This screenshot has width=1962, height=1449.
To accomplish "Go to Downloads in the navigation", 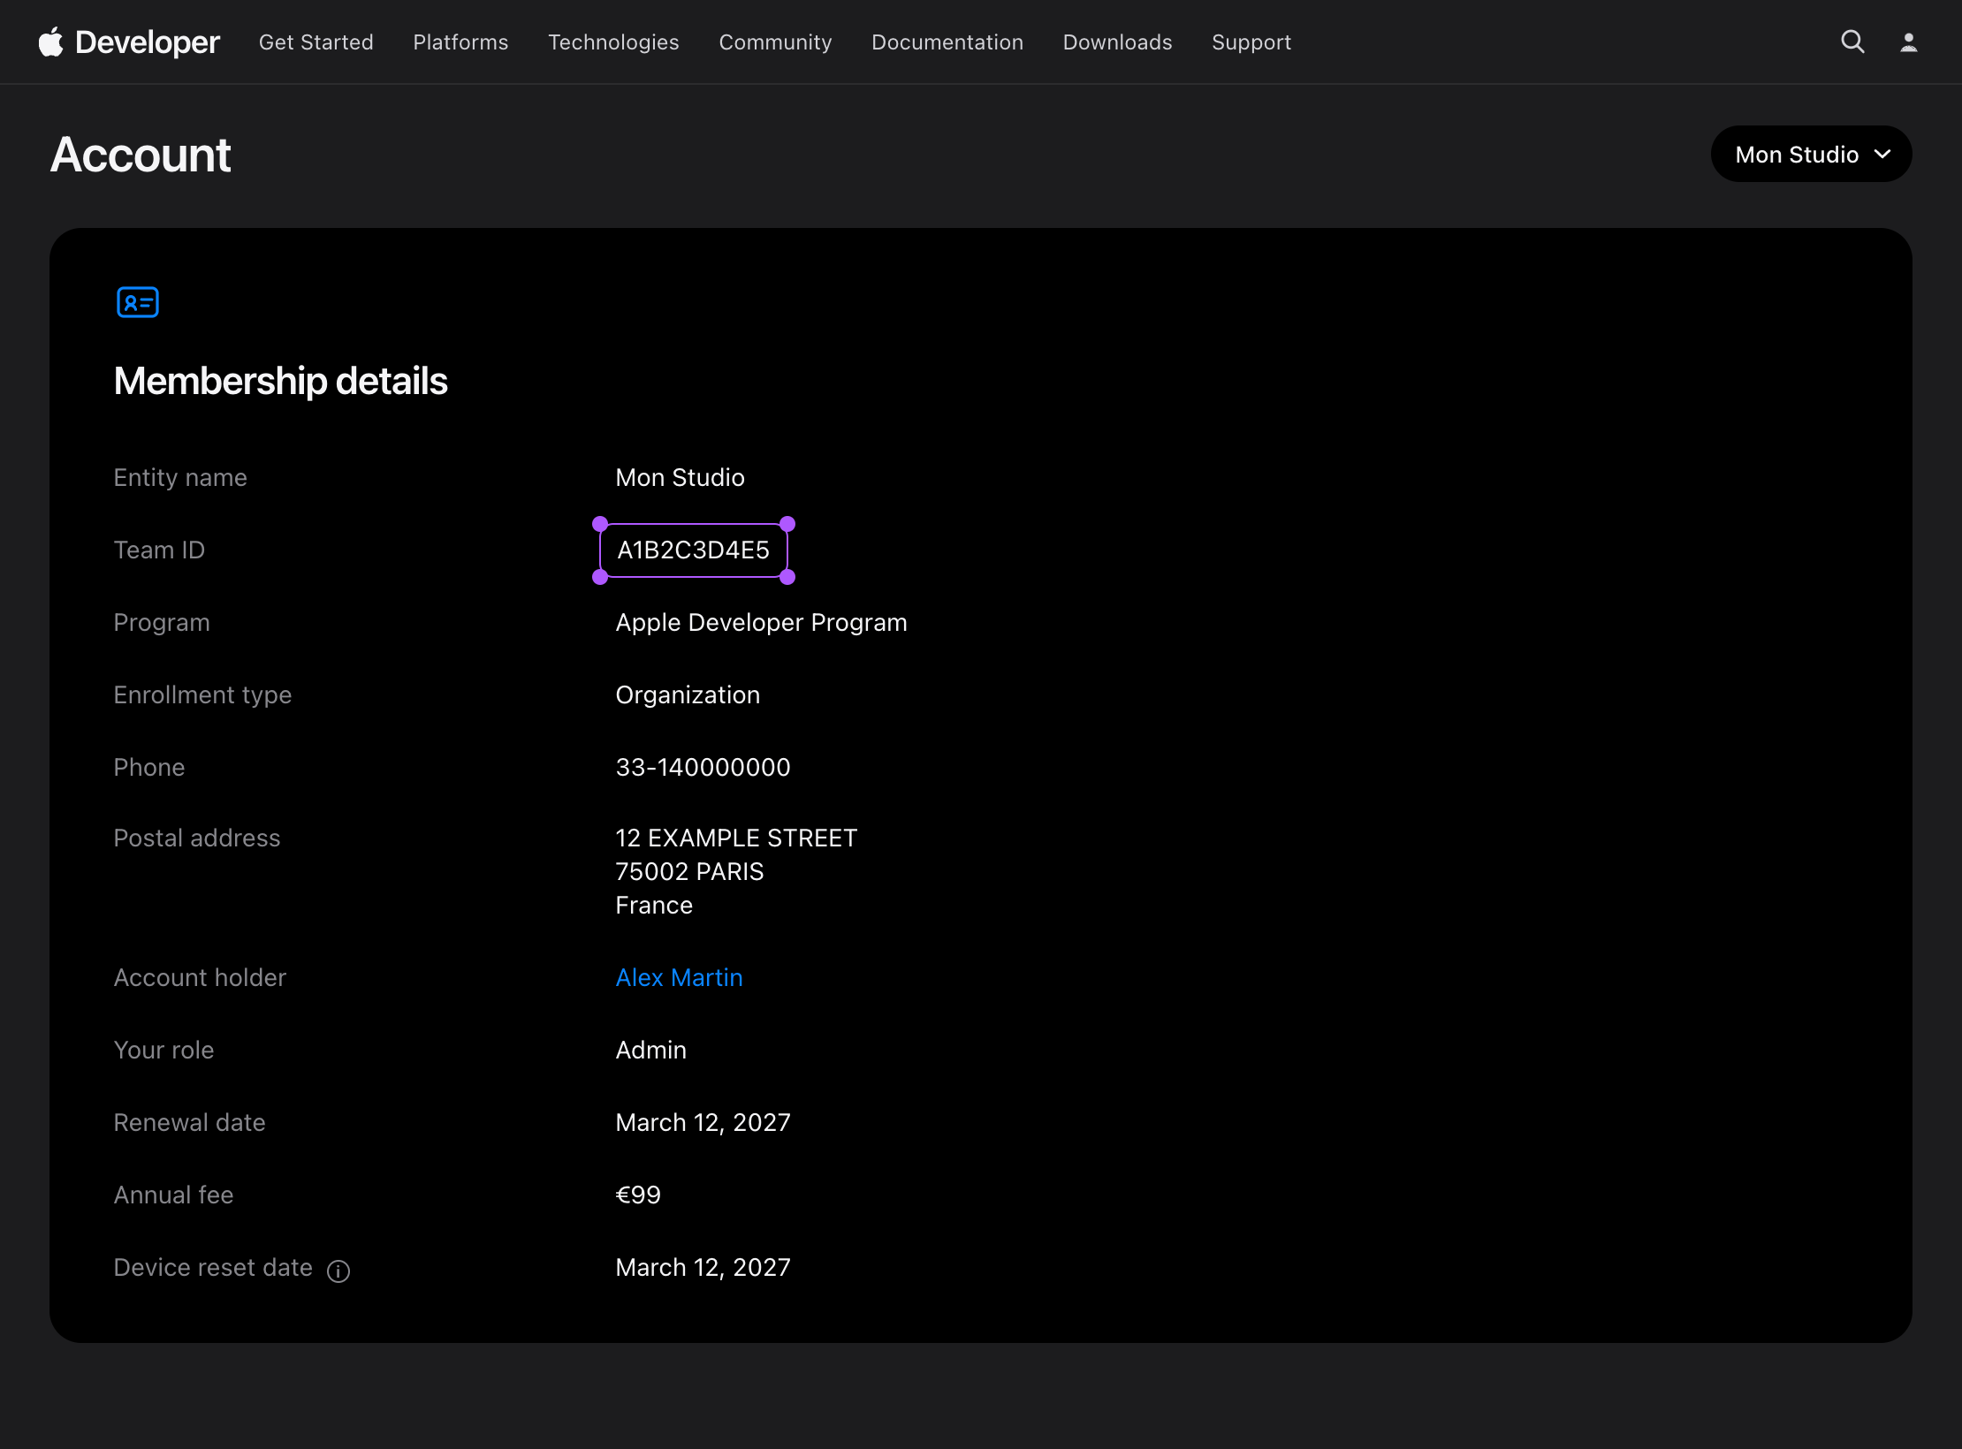I will (1117, 42).
